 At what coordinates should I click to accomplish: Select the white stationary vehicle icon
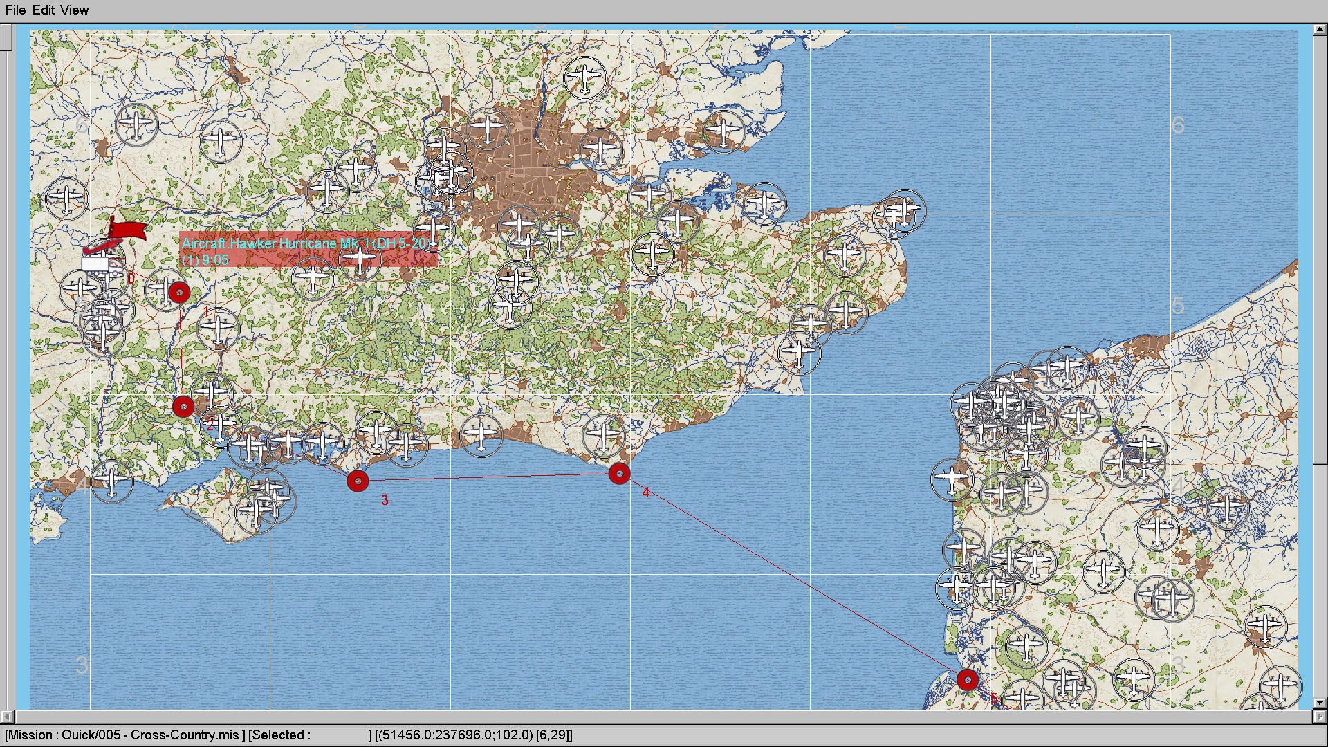[x=95, y=264]
